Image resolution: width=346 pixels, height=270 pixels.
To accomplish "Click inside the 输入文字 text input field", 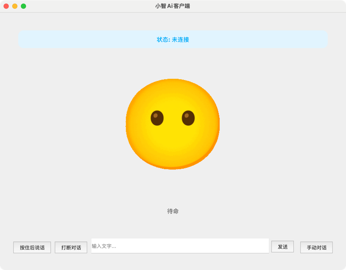I will coord(180,247).
